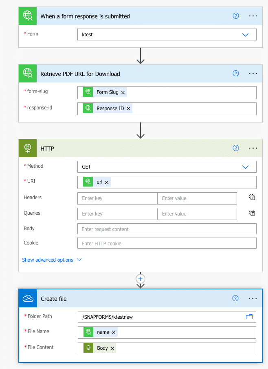
Task: Remove the Form Slug token
Action: [x=123, y=93]
